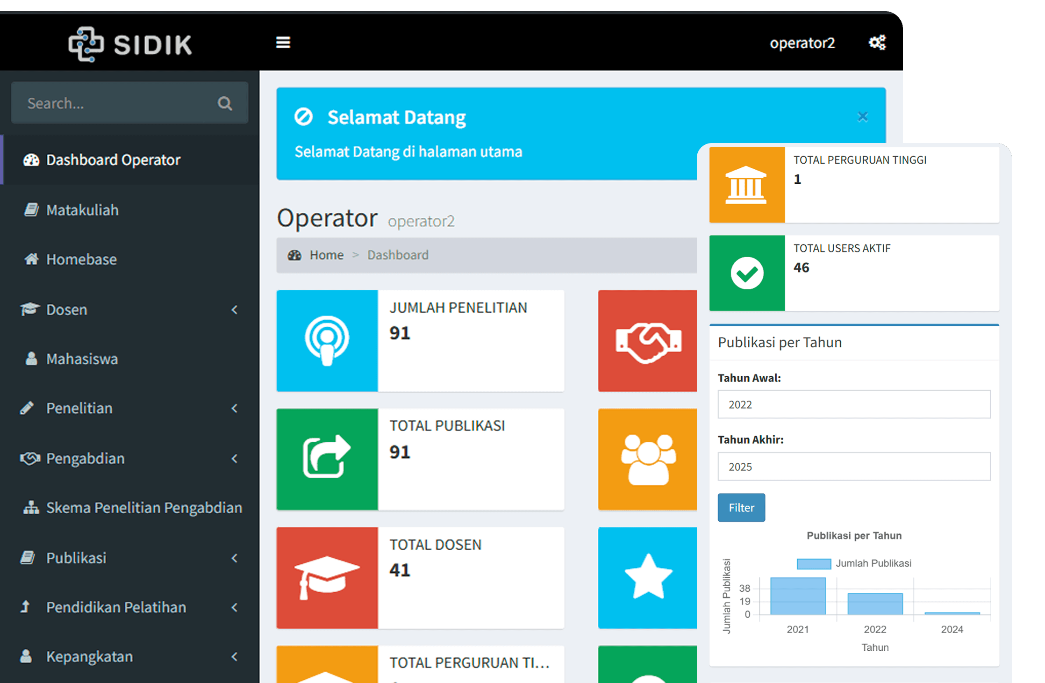Click the 2021 chart bar
The image size is (1045, 683).
[x=798, y=596]
